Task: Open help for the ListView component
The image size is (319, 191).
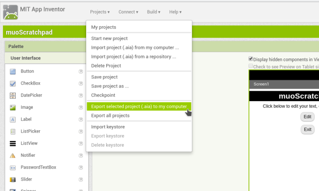Action: coord(81,143)
